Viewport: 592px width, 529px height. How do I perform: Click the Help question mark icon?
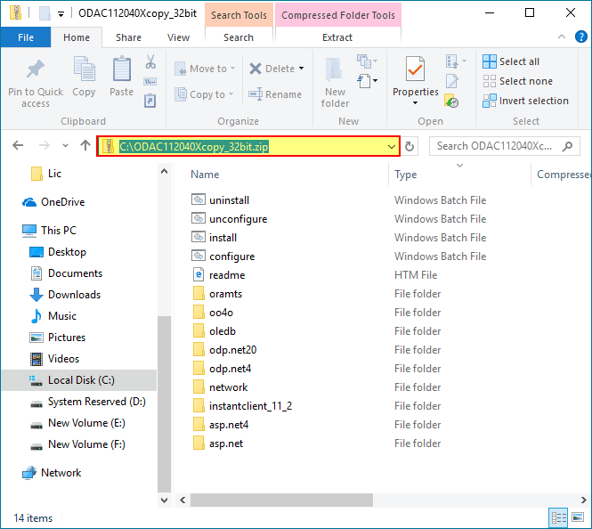(x=580, y=37)
